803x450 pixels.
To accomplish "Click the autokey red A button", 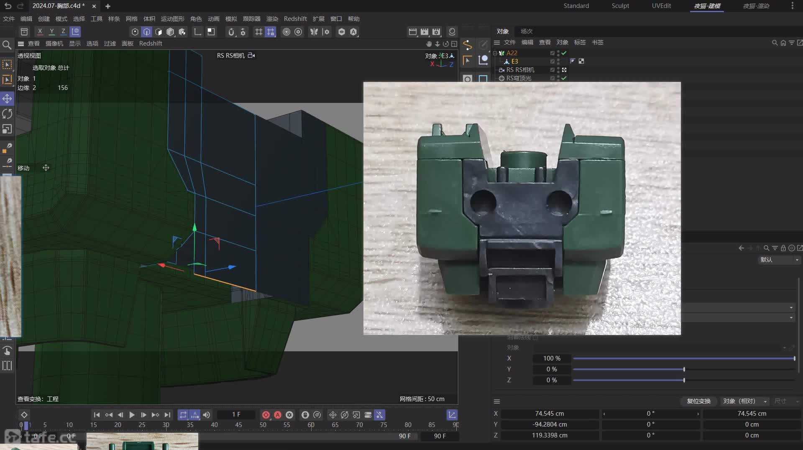I will 278,415.
